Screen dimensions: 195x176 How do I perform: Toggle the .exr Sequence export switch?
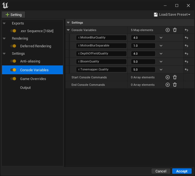click(x=13, y=31)
